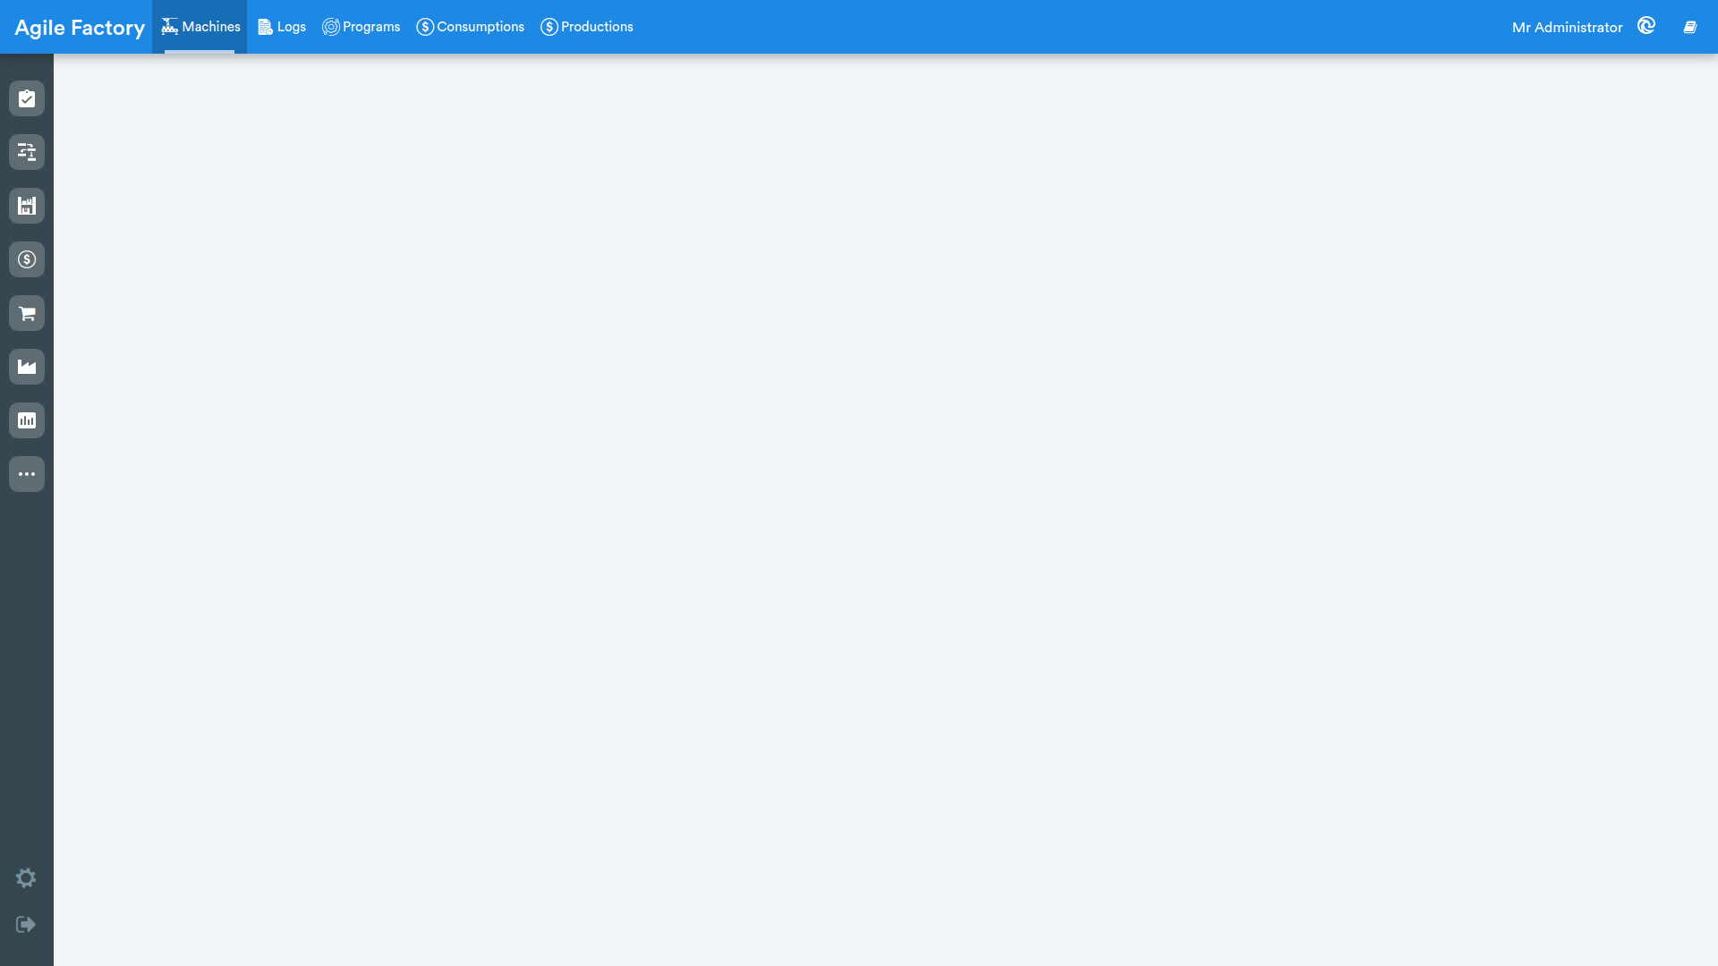Click the Mr Administrator user name
Image resolution: width=1718 pixels, height=966 pixels.
(x=1567, y=28)
